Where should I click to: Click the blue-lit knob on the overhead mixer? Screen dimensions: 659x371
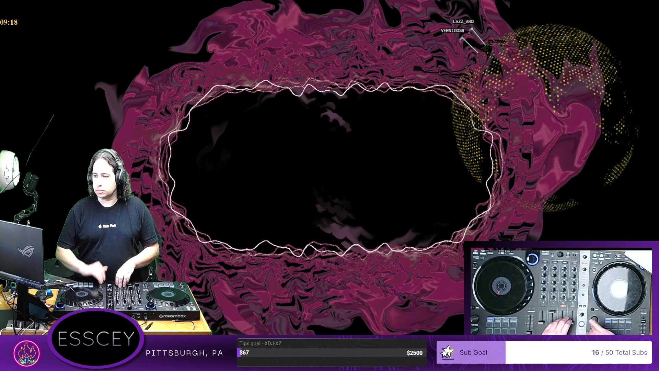coord(532,259)
